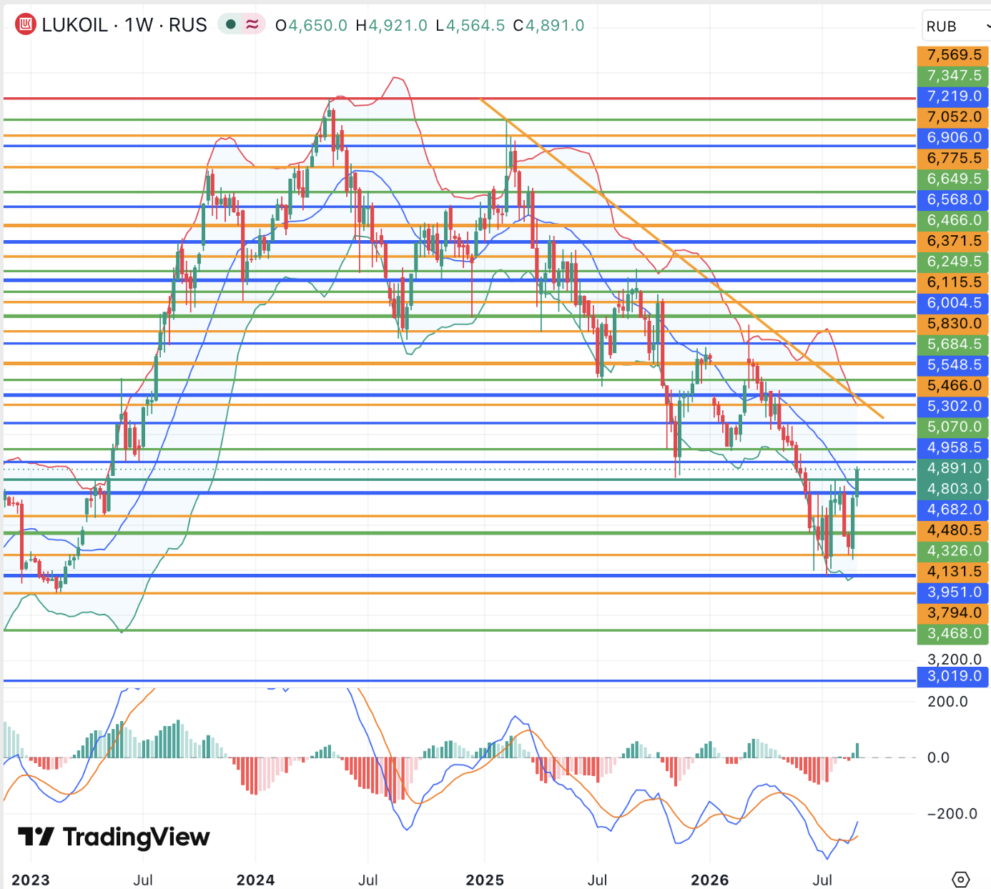The width and height of the screenshot is (991, 889).
Task: Select the open value O4,650.0
Action: click(x=312, y=26)
